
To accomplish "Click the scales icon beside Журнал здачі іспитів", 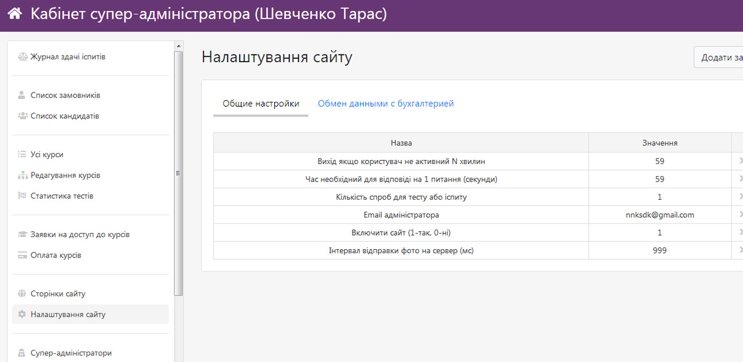I will click(x=22, y=57).
